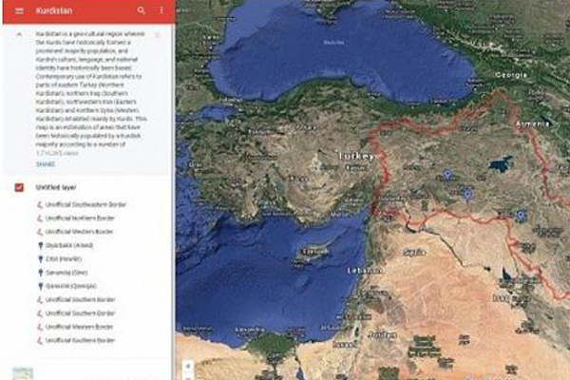Select the Untitled layer title

click(x=56, y=188)
